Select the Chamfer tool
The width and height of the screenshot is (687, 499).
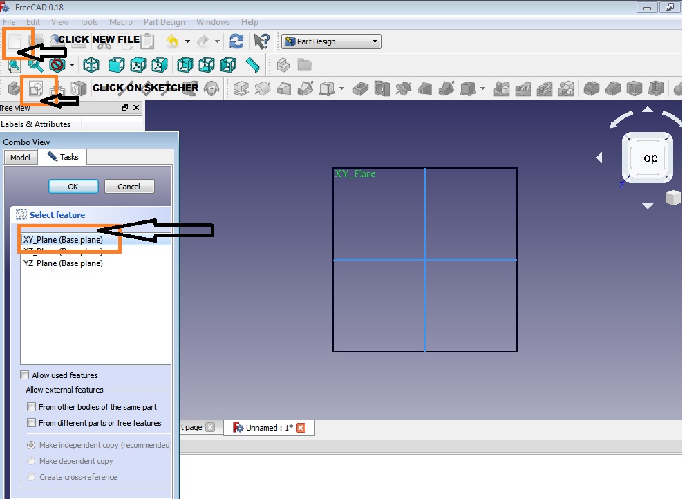613,89
